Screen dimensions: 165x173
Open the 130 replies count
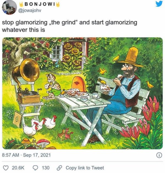pos(45,168)
